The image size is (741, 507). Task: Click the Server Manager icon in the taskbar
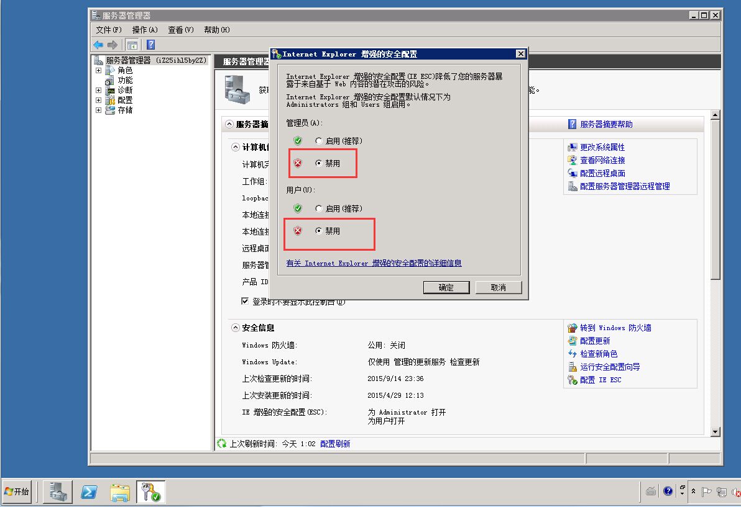60,492
